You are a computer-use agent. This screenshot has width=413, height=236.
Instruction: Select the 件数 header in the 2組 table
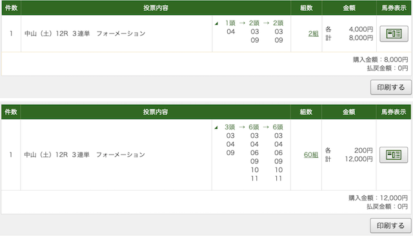pyautogui.click(x=12, y=8)
